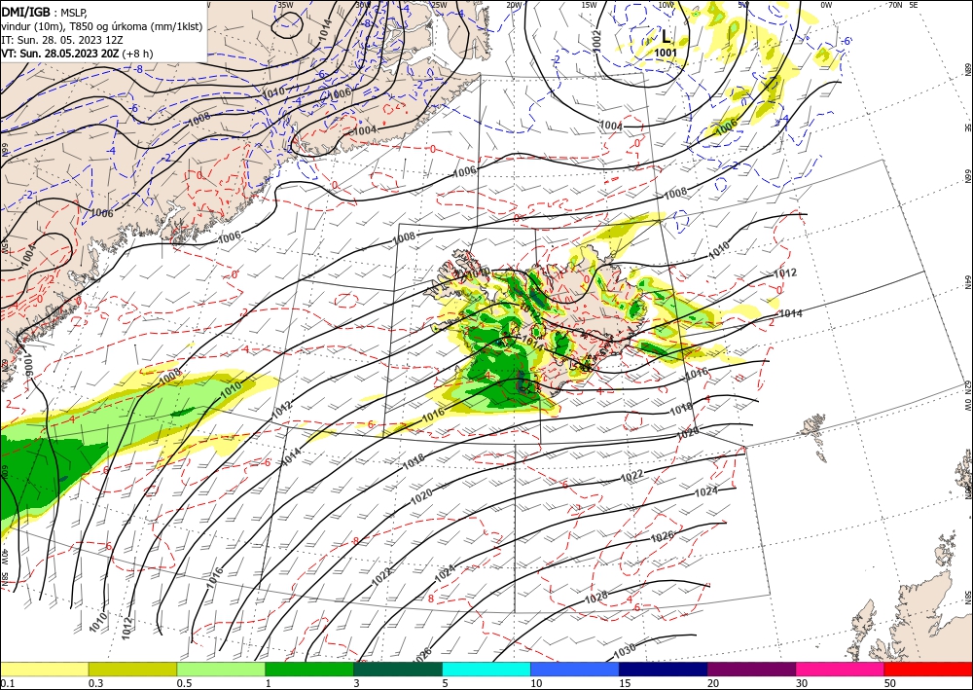The width and height of the screenshot is (973, 690).
Task: Pick the blue 10–15 mm legend swatch
Action: click(575, 669)
